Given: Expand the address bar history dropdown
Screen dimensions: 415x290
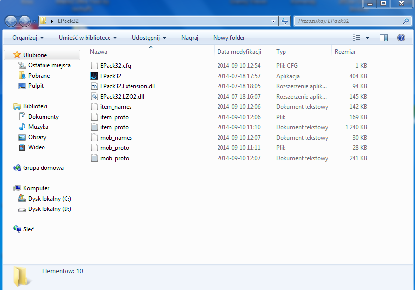Looking at the screenshot, I should pyautogui.click(x=273, y=21).
